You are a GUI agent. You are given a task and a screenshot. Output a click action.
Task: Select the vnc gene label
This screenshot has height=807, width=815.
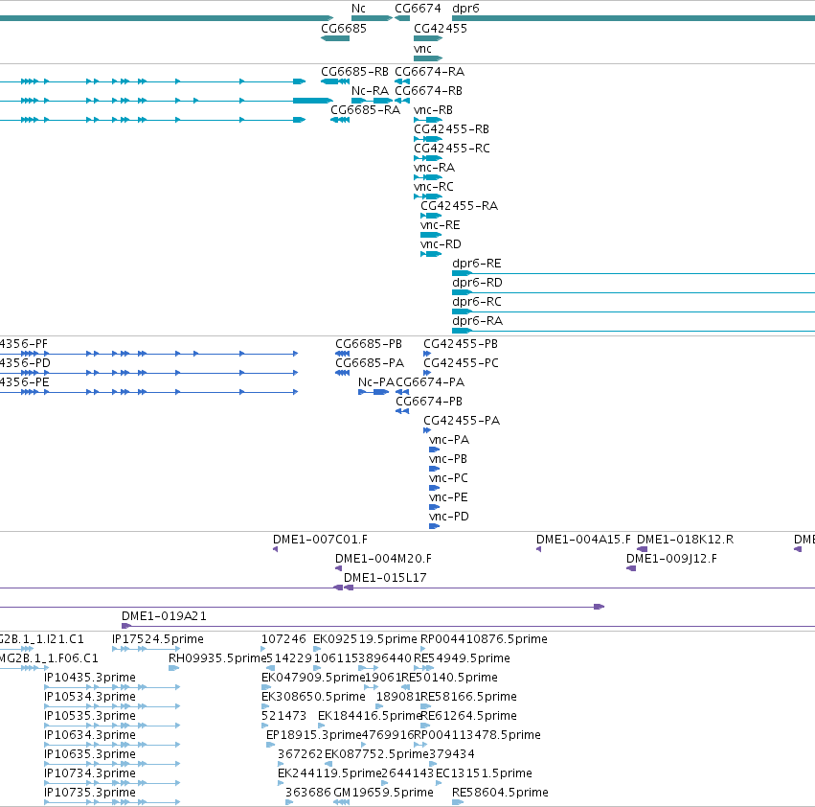pyautogui.click(x=422, y=48)
